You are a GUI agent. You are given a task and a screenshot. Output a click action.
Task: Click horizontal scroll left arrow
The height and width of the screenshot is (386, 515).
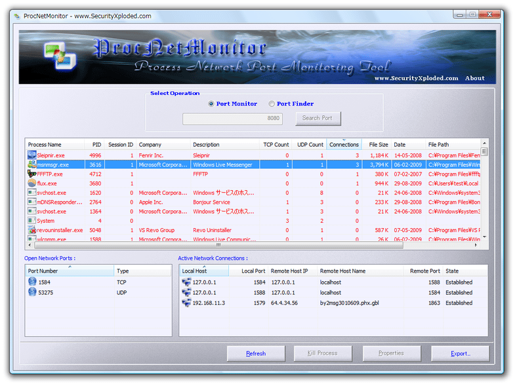tap(30, 245)
